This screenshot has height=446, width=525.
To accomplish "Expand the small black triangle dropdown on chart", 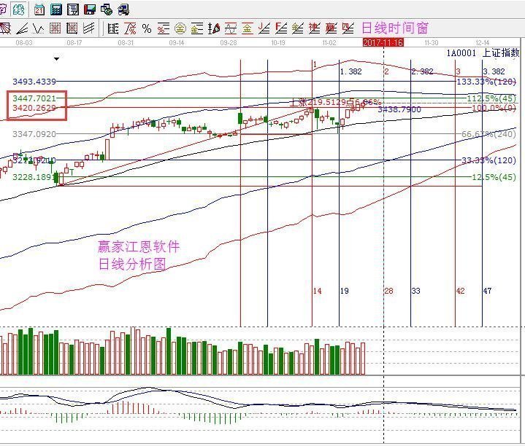I will [x=56, y=59].
